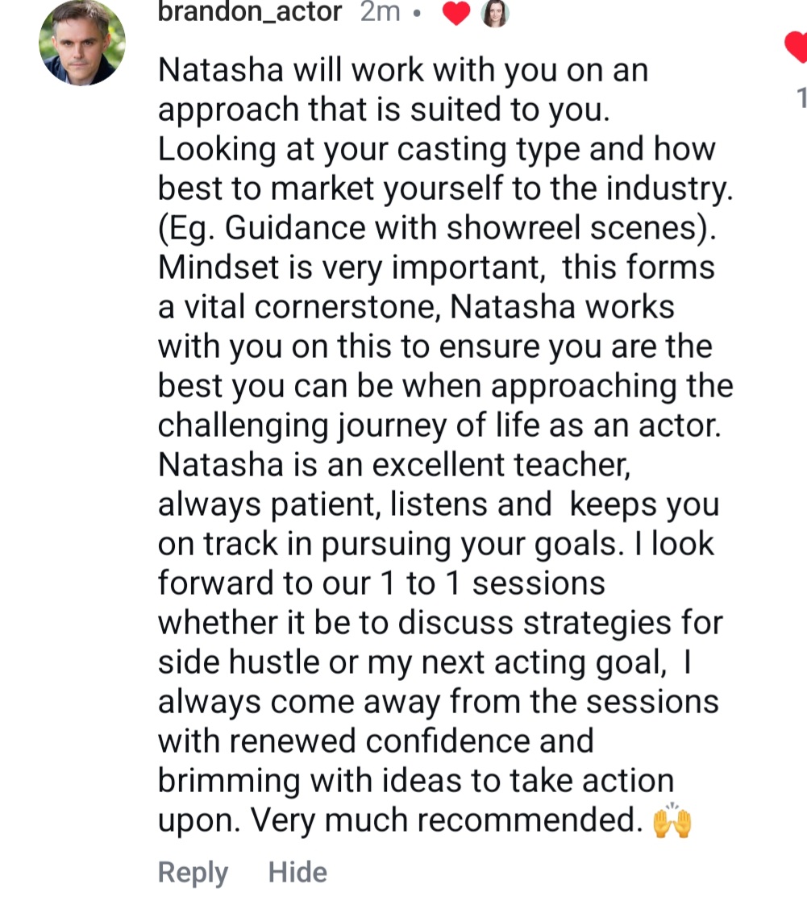Click the raising hands emoji
This screenshot has width=807, height=913.
672,820
